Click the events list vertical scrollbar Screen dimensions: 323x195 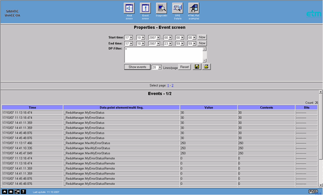[320, 139]
